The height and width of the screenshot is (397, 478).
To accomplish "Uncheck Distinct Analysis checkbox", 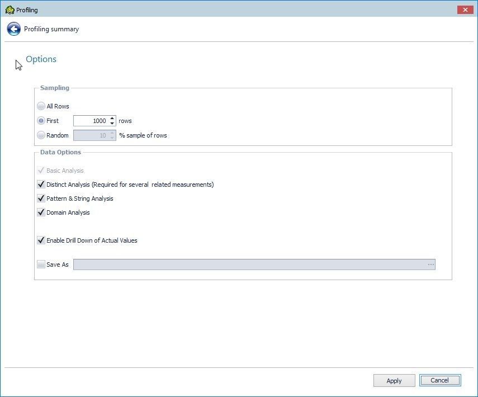I will point(41,185).
